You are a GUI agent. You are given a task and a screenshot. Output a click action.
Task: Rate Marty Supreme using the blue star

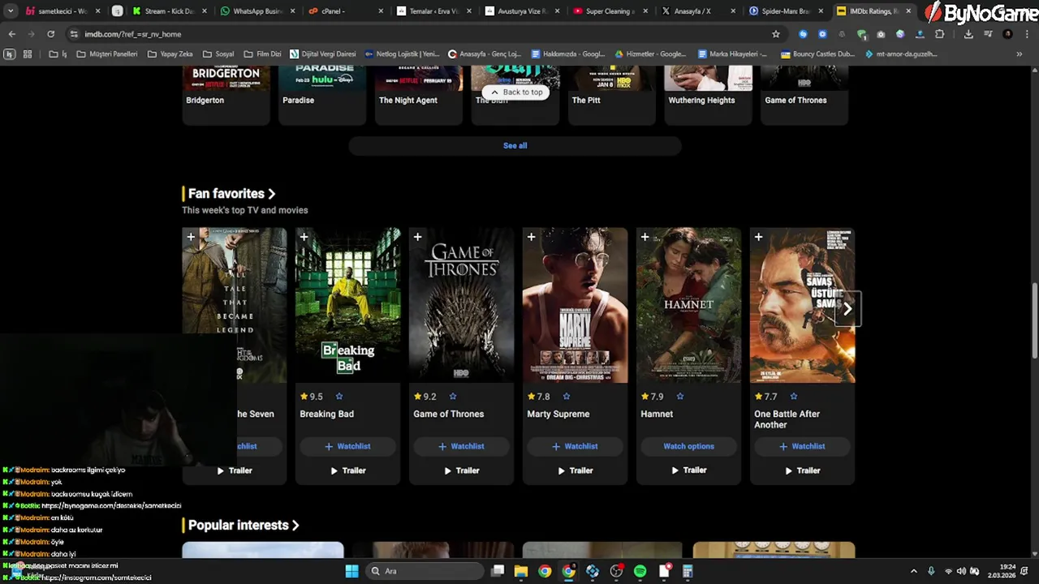(x=567, y=397)
